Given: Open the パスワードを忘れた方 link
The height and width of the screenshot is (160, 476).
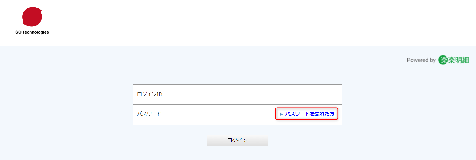Looking at the screenshot, I should click(309, 114).
